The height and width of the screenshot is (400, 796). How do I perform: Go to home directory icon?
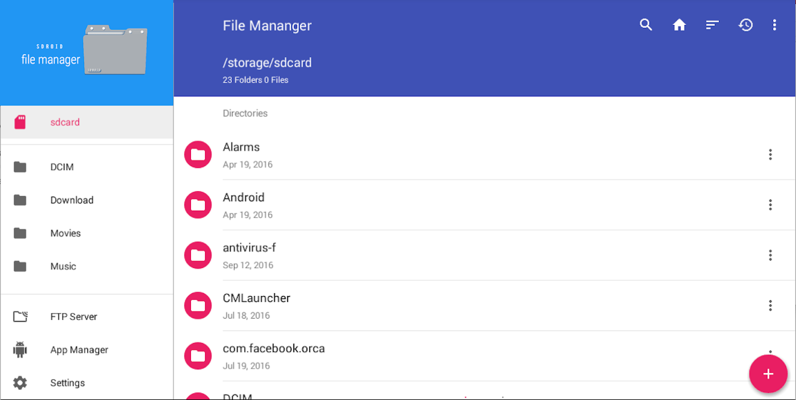click(679, 25)
